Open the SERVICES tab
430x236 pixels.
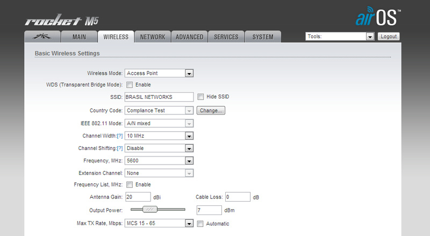click(x=226, y=37)
